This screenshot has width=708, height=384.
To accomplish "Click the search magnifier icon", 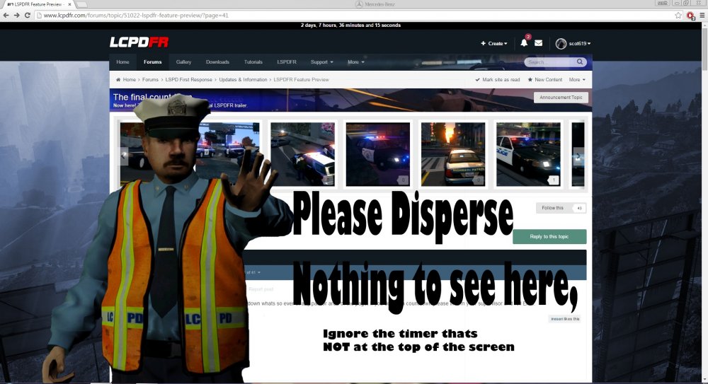I will tap(580, 62).
